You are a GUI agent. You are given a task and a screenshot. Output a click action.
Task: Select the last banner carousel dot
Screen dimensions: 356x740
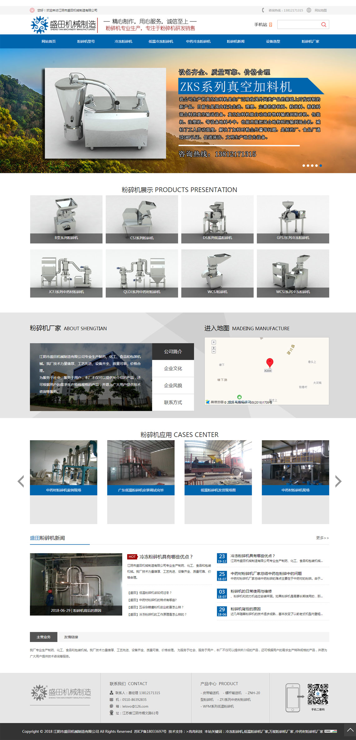321,165
